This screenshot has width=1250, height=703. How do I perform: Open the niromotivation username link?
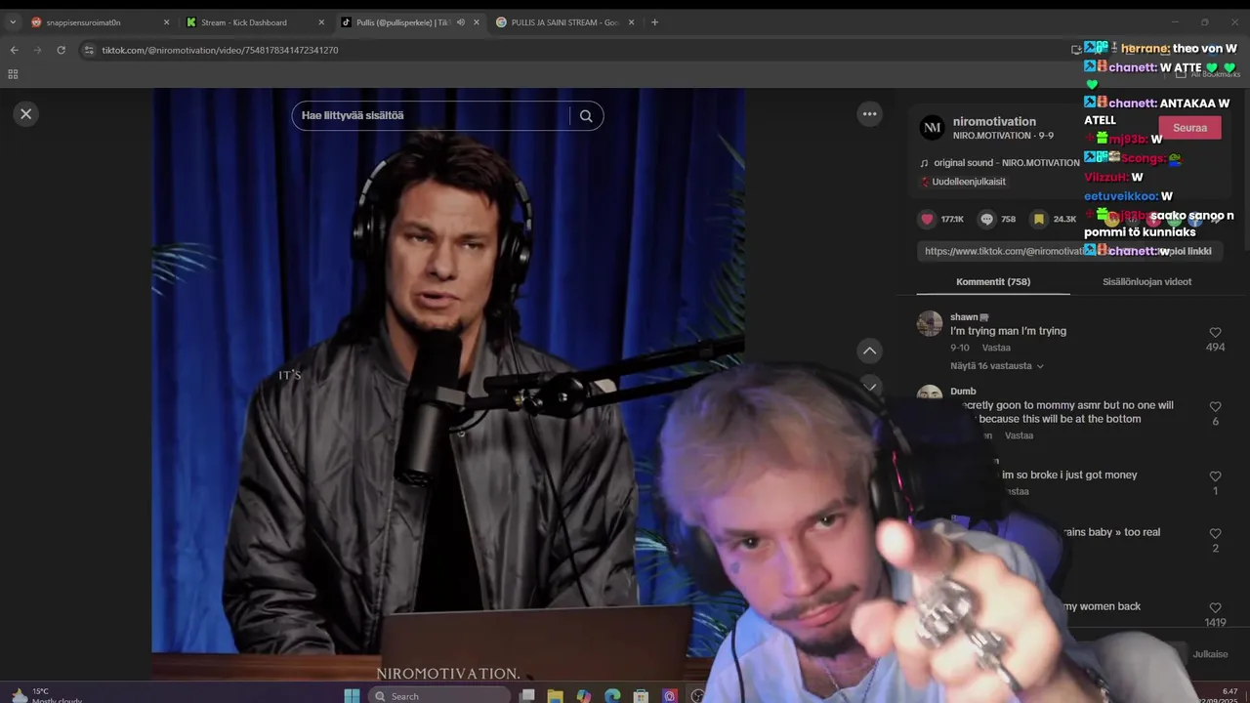click(994, 122)
